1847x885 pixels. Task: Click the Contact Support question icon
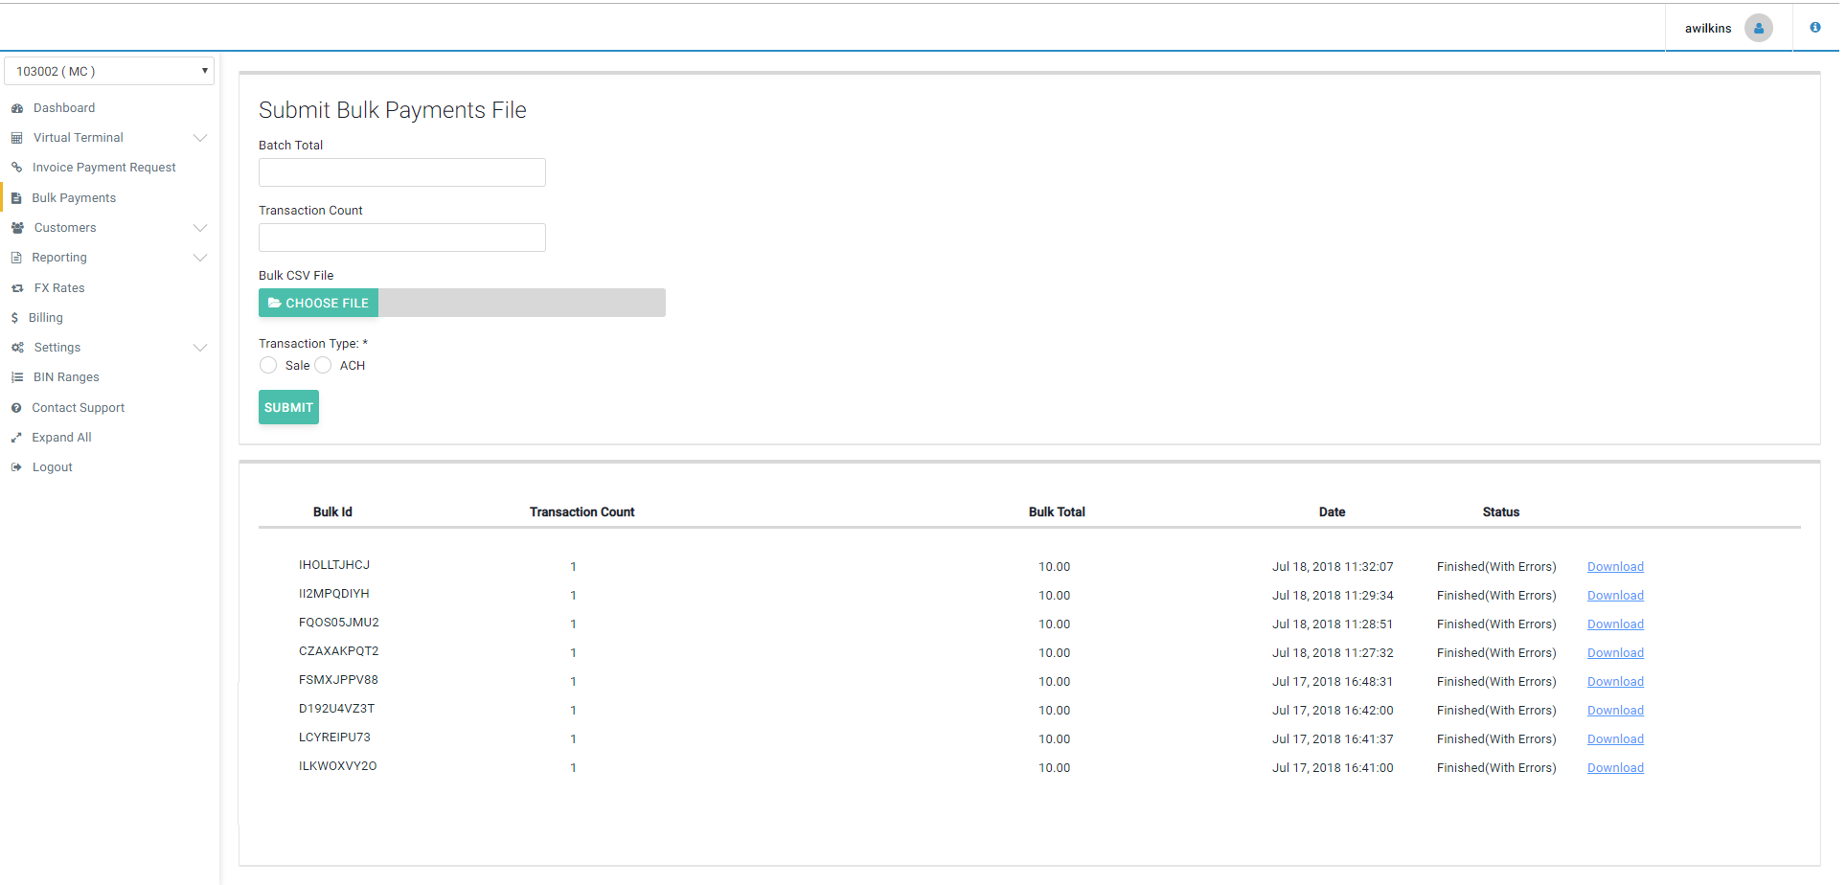tap(16, 408)
